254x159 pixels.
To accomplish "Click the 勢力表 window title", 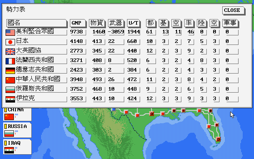I will point(16,9).
